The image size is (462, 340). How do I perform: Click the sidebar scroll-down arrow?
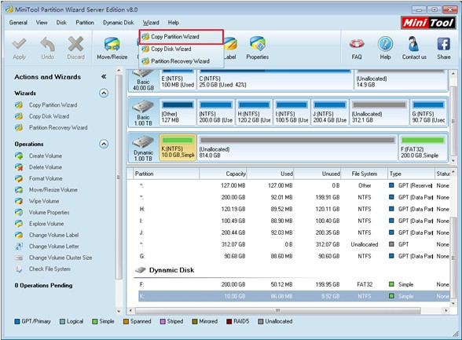pos(119,311)
